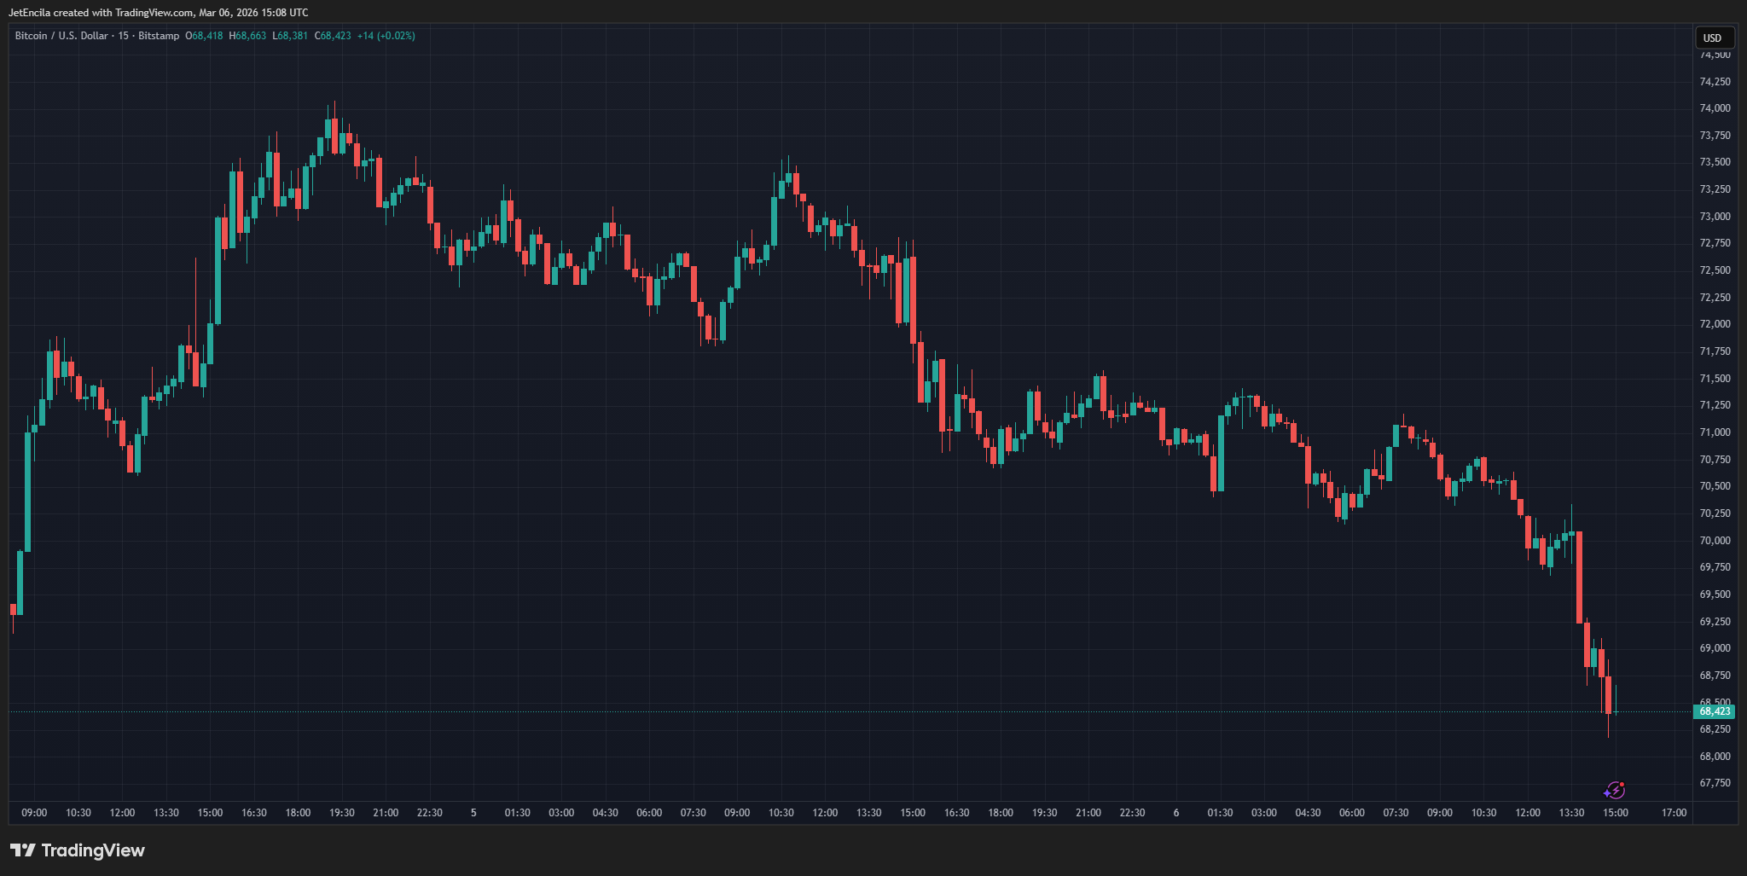Click the 09:00 label at time axis start
This screenshot has height=876, width=1747.
point(34,813)
